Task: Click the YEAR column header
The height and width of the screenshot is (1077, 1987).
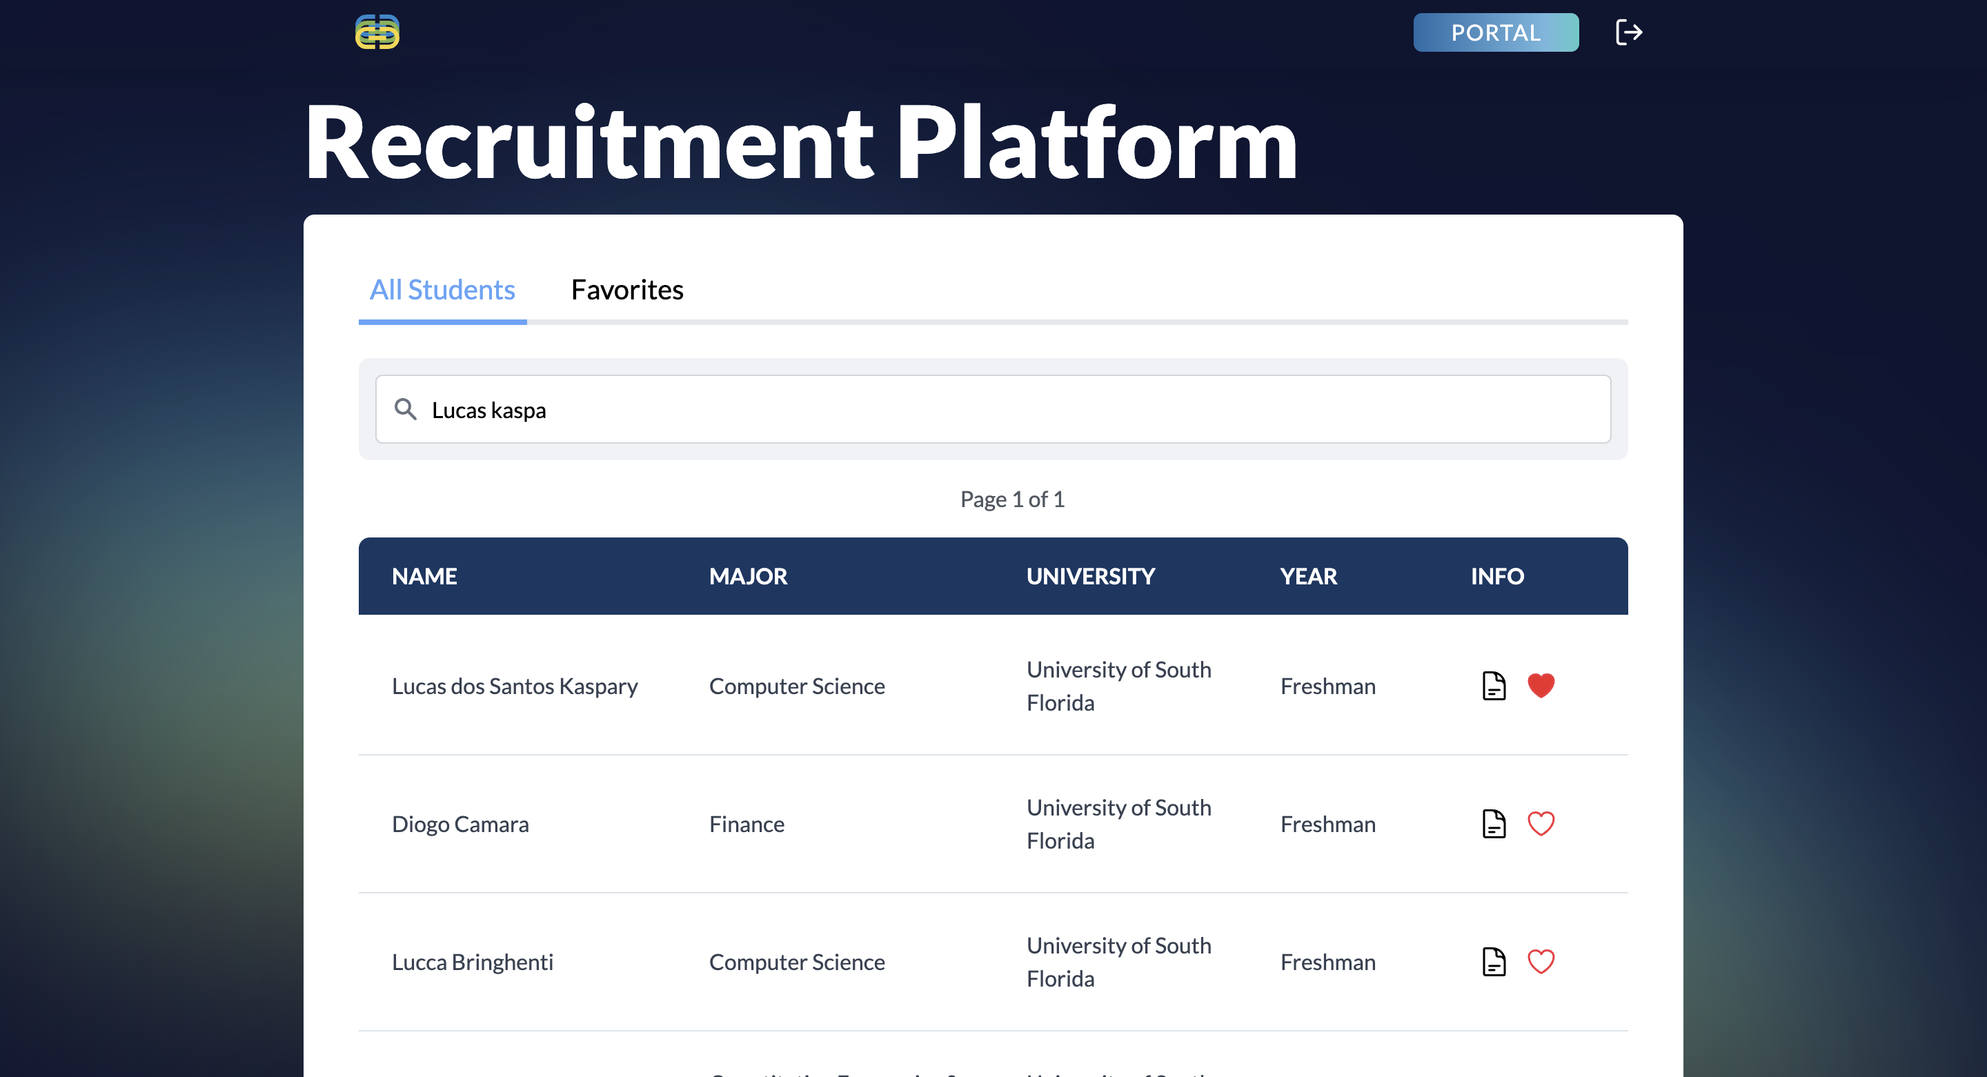Action: (x=1308, y=576)
